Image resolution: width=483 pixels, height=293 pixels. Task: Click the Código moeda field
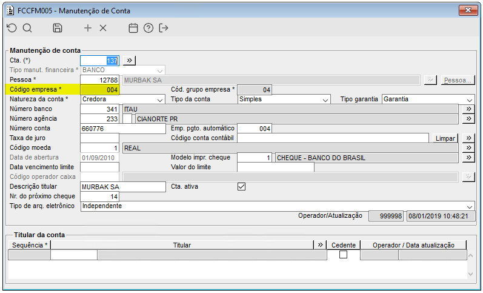(100, 148)
